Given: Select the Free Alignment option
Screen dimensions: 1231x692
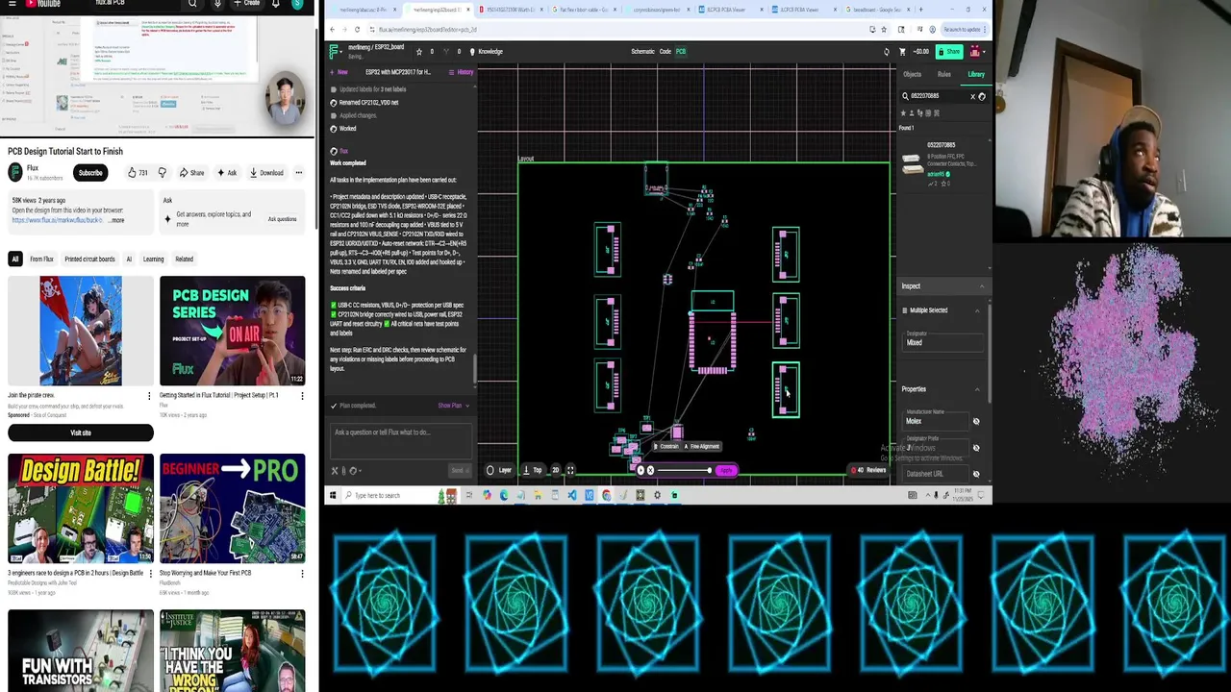Looking at the screenshot, I should [702, 447].
